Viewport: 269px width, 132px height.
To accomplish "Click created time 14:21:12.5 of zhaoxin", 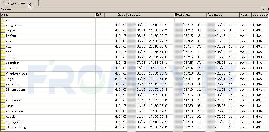I will point(158,68).
